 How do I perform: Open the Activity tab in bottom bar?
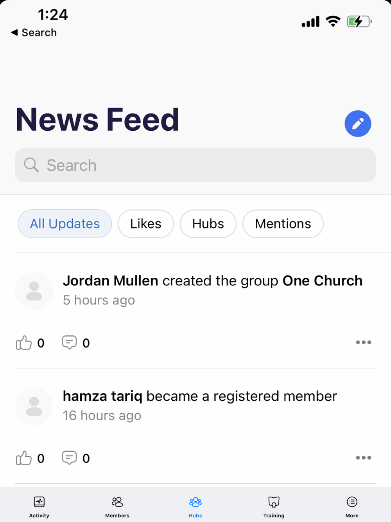click(39, 506)
